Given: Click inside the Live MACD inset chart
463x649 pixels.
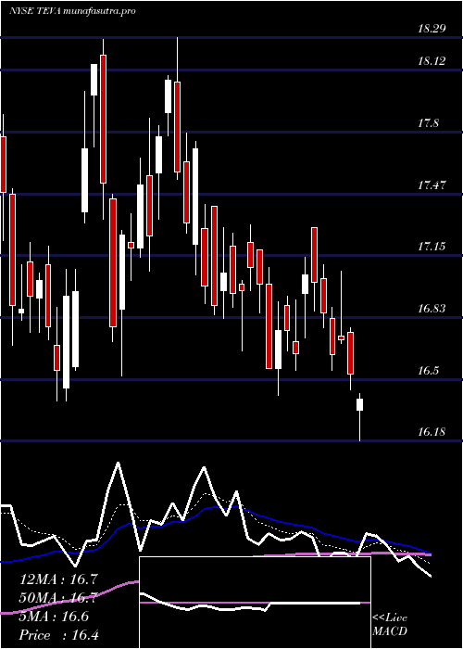Looking at the screenshot, I should (255, 603).
